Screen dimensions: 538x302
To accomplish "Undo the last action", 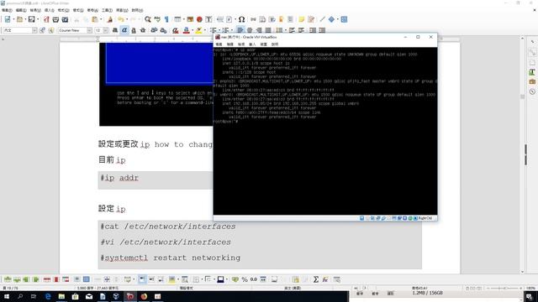I will [x=121, y=19].
